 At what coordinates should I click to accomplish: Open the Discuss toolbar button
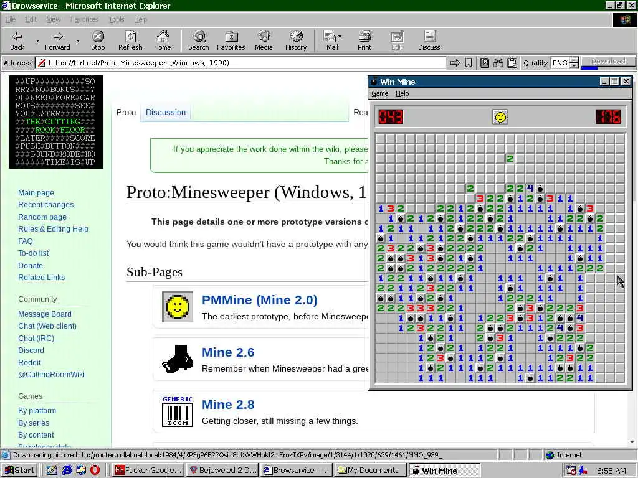(x=429, y=40)
